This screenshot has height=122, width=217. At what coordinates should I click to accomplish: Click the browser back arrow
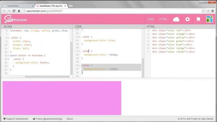click(4, 11)
